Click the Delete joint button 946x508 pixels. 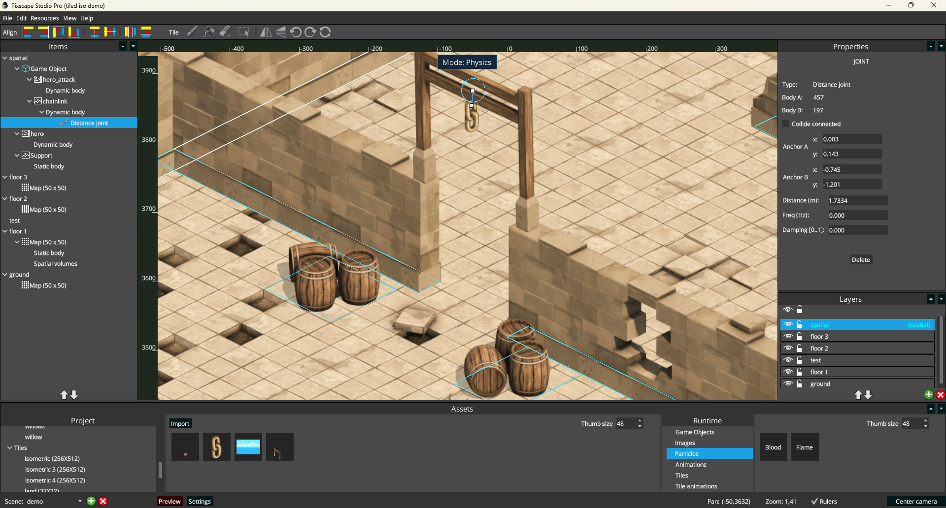tap(861, 260)
